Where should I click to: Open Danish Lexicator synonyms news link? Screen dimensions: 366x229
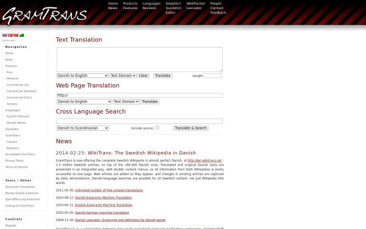(x=120, y=220)
